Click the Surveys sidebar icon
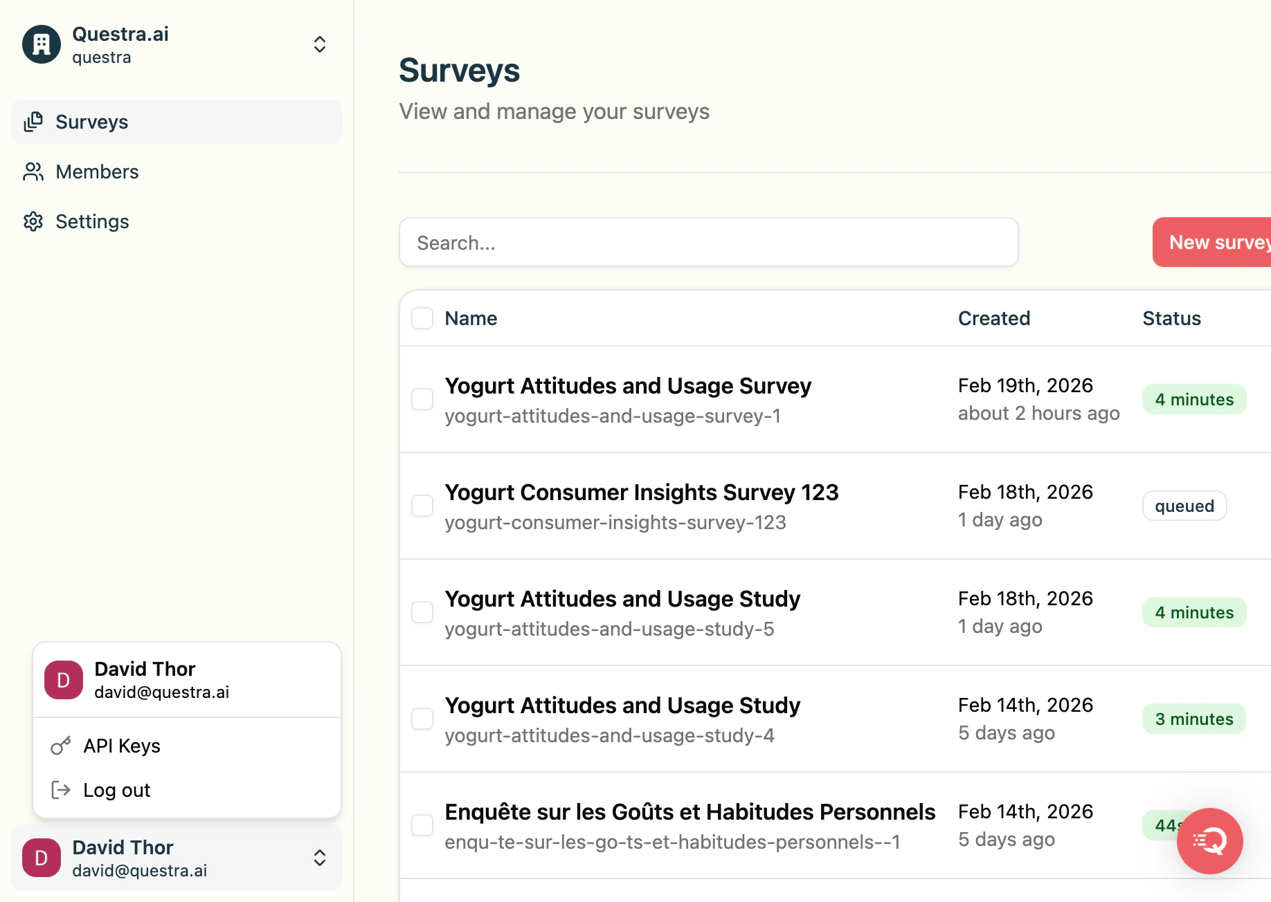Viewport: 1271px width, 902px height. (33, 122)
